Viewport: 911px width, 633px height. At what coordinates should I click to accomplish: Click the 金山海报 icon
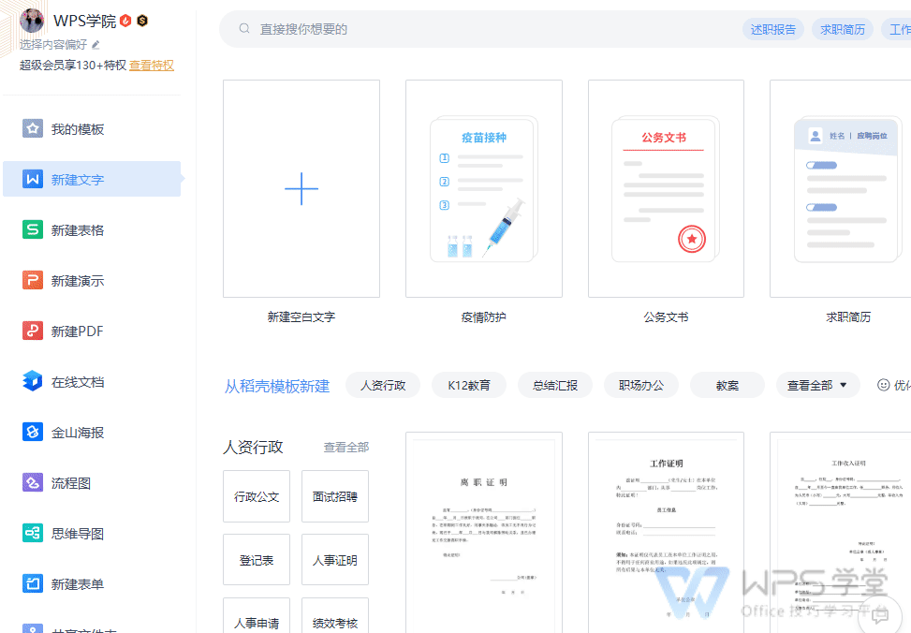(x=33, y=432)
